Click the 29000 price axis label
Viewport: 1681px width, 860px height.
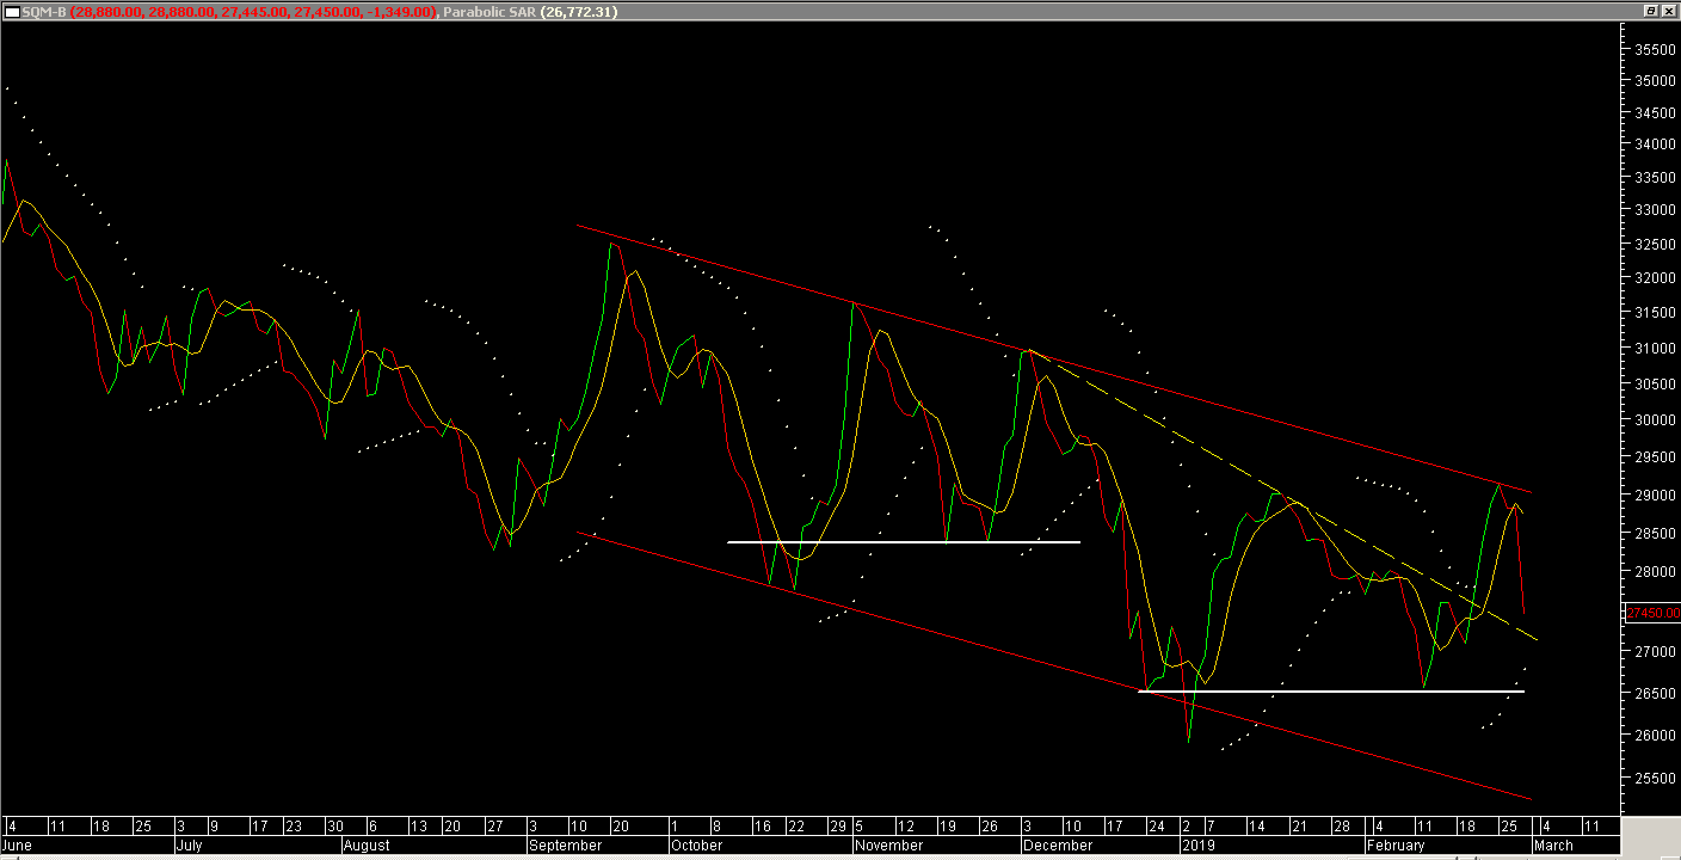tap(1655, 496)
